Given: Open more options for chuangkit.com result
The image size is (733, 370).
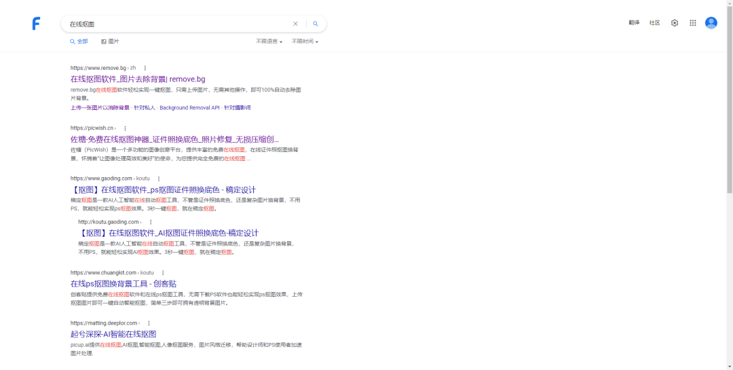Looking at the screenshot, I should pyautogui.click(x=163, y=273).
